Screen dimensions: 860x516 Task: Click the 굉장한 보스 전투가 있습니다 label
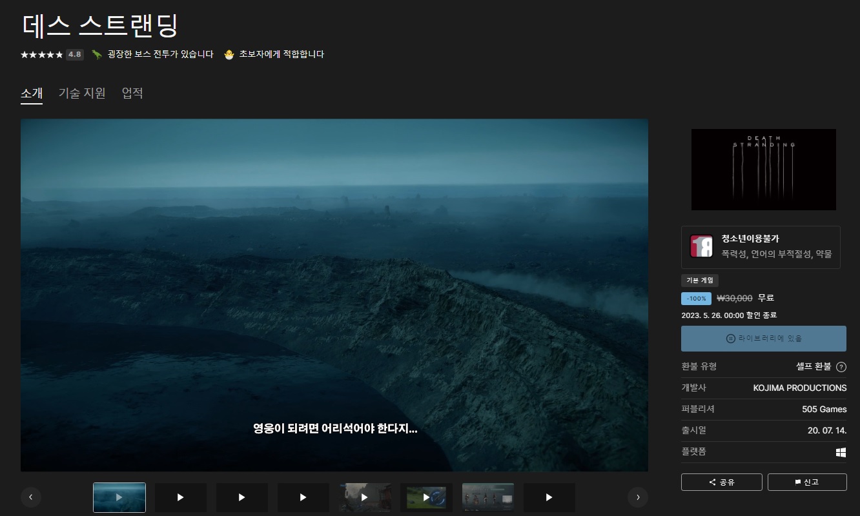click(x=160, y=55)
